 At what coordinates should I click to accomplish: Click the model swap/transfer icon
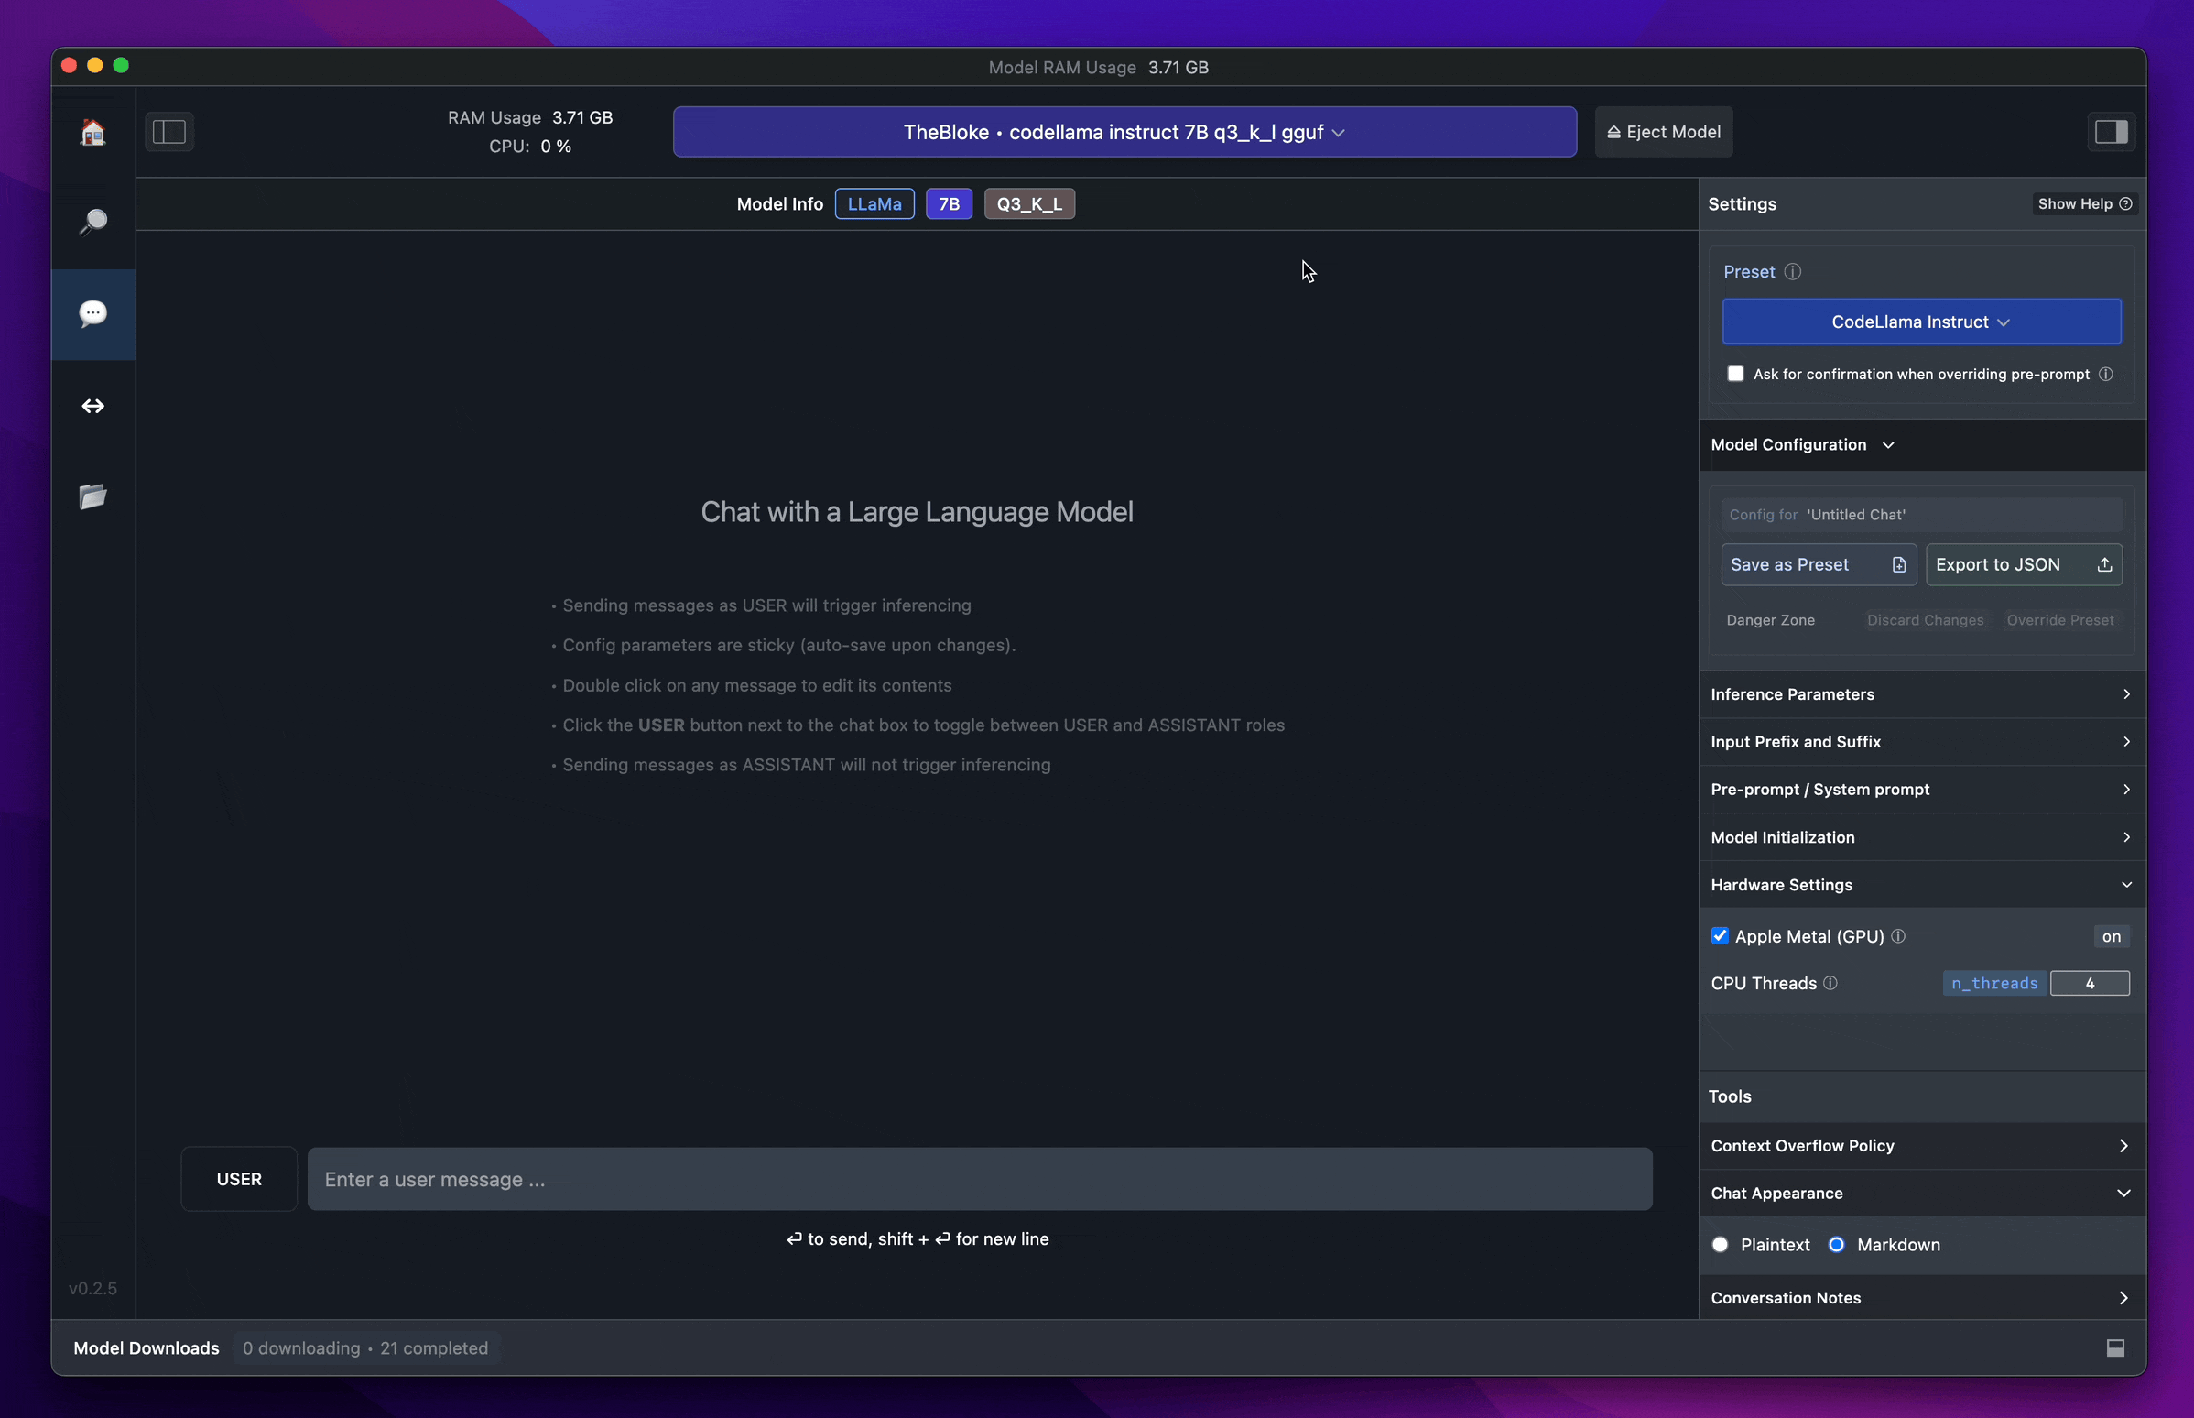click(94, 405)
